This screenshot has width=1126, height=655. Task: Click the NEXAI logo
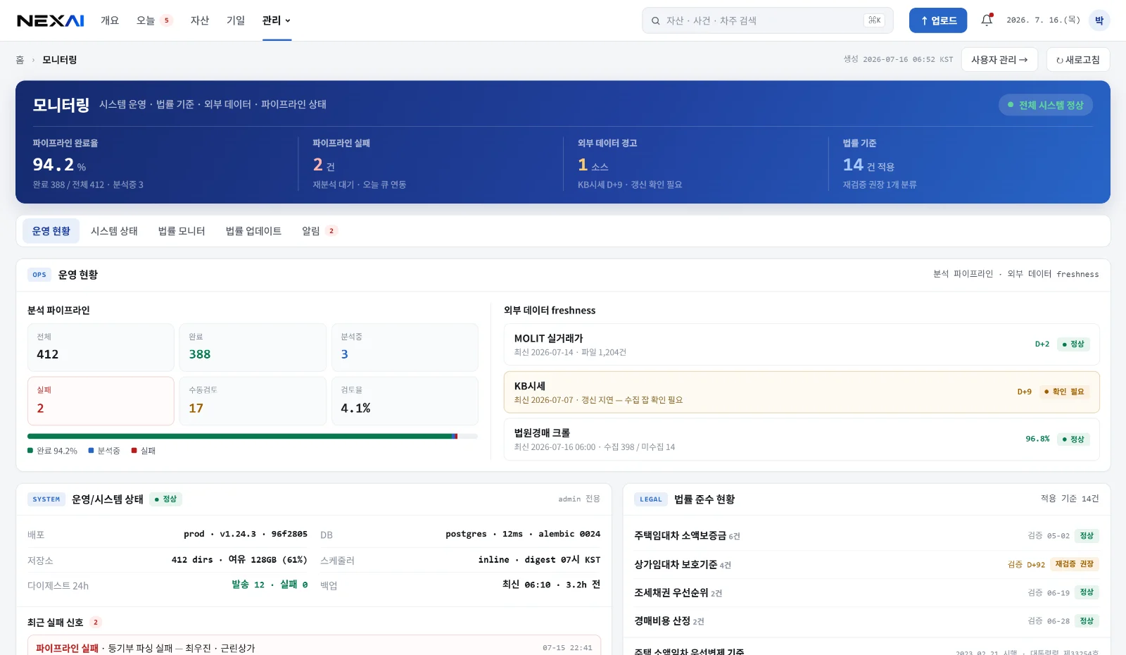tap(51, 20)
